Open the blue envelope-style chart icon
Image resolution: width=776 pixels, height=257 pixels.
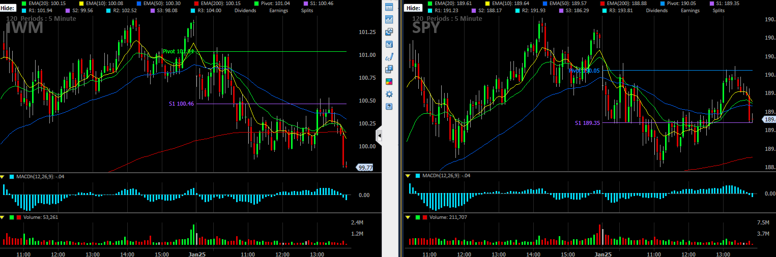pos(389,44)
